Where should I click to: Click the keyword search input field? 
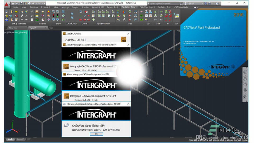click(164, 3)
